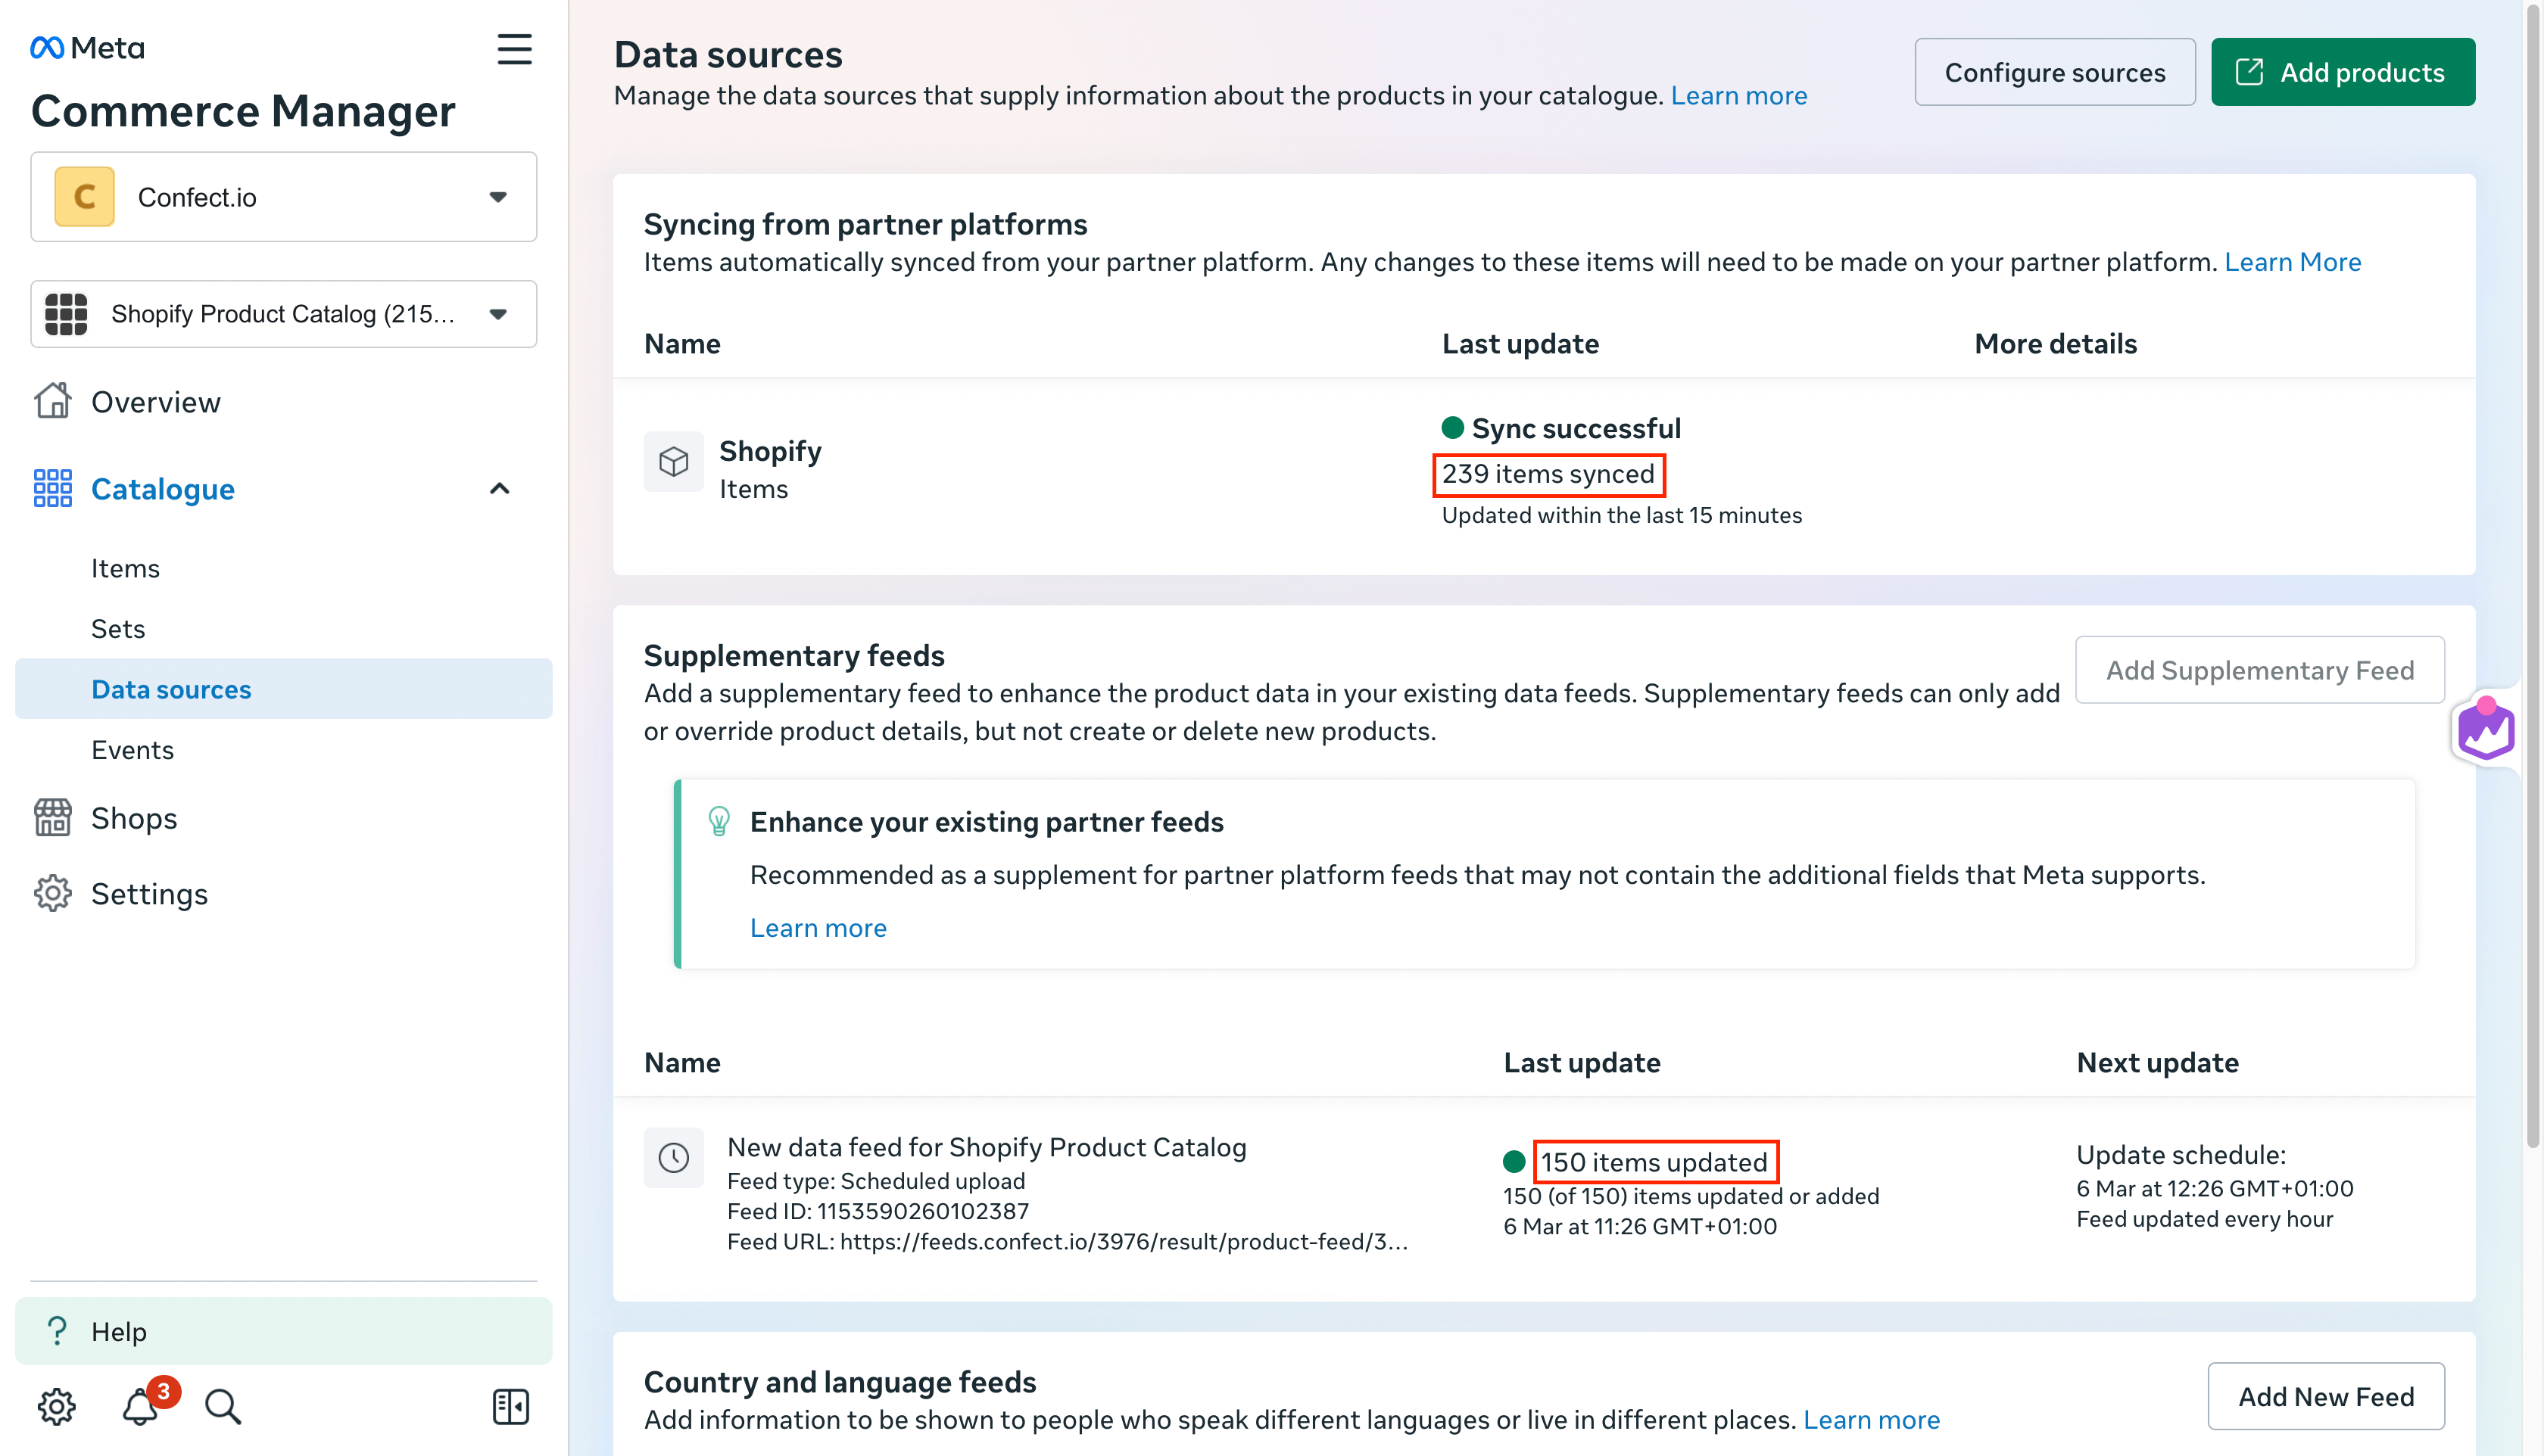The image size is (2544, 1456).
Task: Click the Feed ID 1153590260102387 text
Action: 878,1212
